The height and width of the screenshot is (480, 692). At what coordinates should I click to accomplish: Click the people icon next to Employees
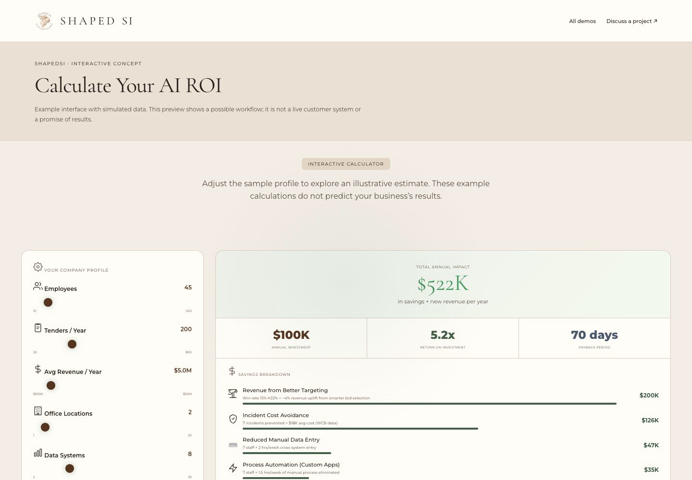[38, 286]
